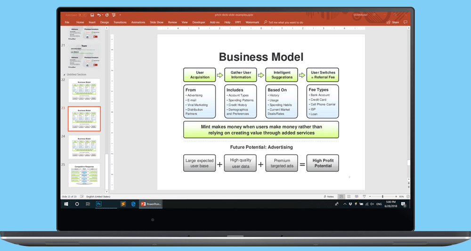Click the Share button
The height and width of the screenshot is (251, 471).
coord(393,22)
